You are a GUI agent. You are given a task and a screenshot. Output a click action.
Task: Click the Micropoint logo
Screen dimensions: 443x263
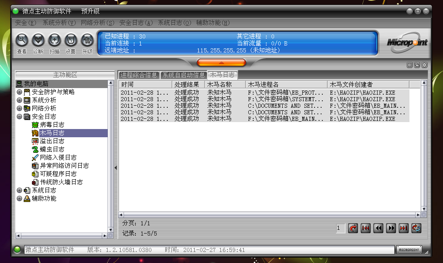pos(407,43)
